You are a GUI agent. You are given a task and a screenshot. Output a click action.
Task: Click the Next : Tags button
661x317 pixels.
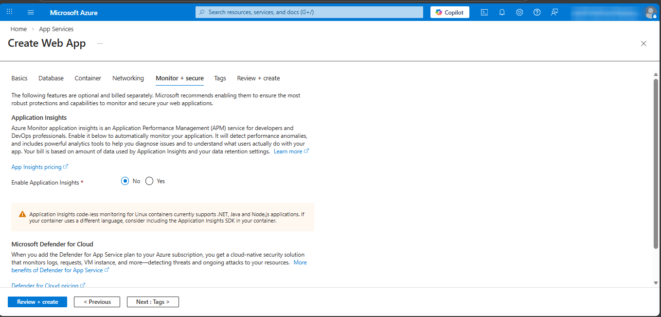click(153, 302)
